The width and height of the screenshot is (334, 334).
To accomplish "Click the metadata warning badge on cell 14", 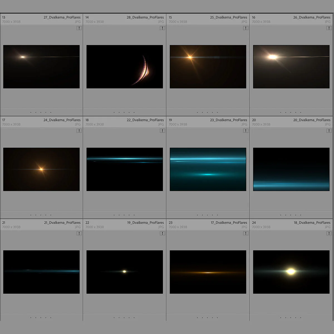I will pos(162,28).
